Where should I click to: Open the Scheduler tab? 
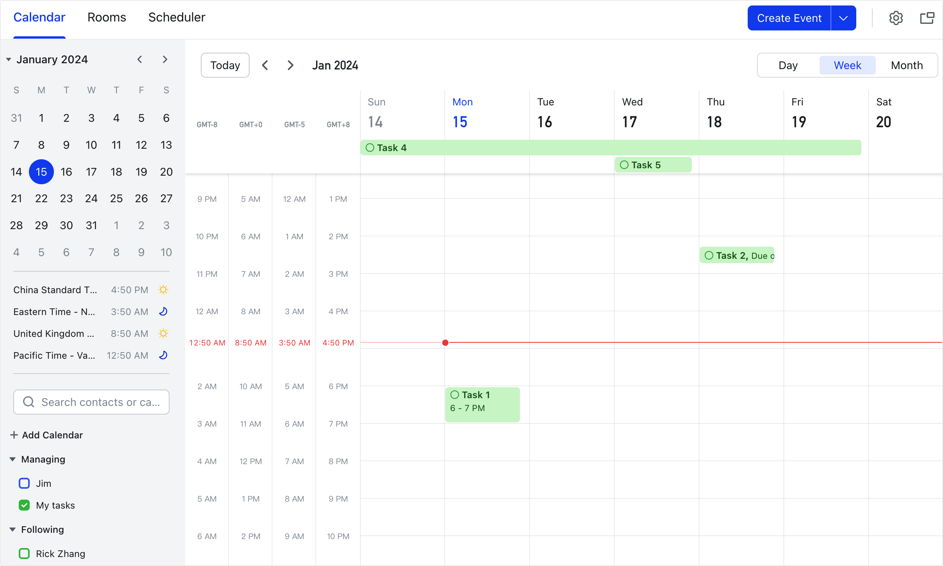(177, 17)
